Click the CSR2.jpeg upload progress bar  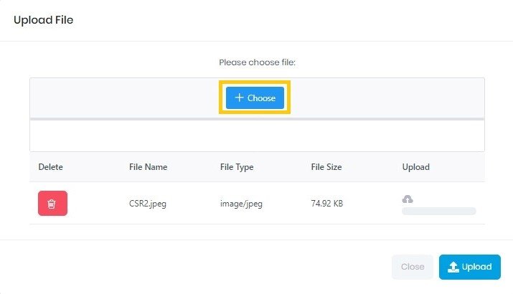438,211
